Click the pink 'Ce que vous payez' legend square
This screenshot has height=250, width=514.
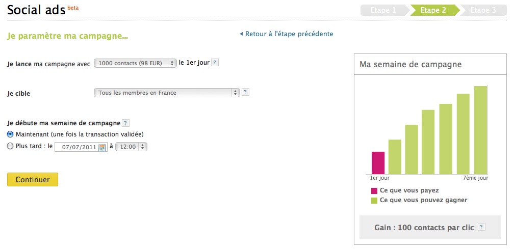pyautogui.click(x=374, y=191)
